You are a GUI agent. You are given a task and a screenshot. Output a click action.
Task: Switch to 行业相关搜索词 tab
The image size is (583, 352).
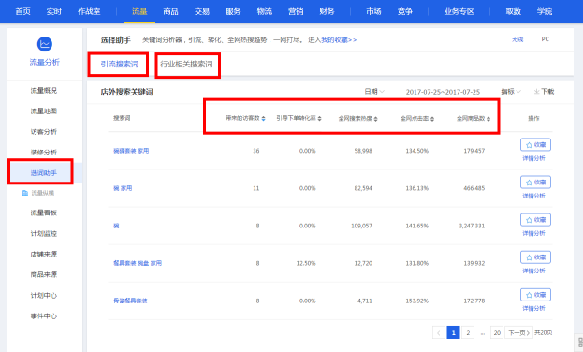click(186, 64)
